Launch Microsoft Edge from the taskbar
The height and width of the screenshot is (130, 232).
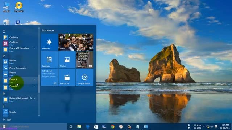point(88,127)
